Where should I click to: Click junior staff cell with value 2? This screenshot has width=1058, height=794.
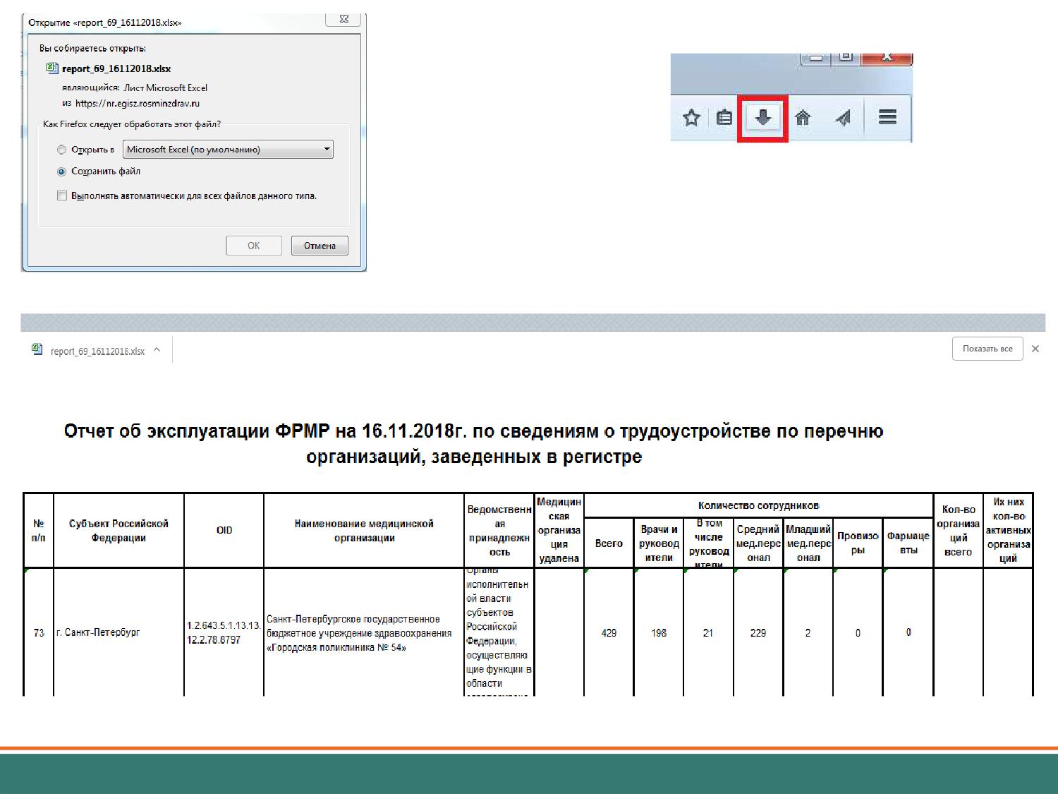coord(808,633)
